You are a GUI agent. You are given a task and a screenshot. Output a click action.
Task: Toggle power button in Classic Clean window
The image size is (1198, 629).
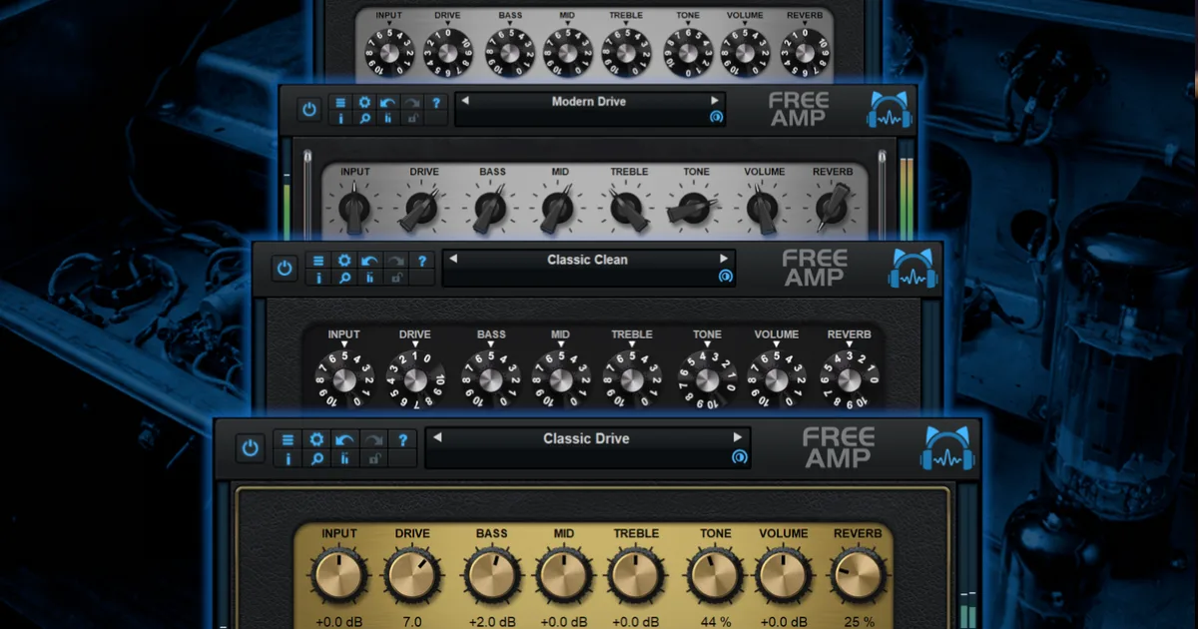[x=286, y=269]
